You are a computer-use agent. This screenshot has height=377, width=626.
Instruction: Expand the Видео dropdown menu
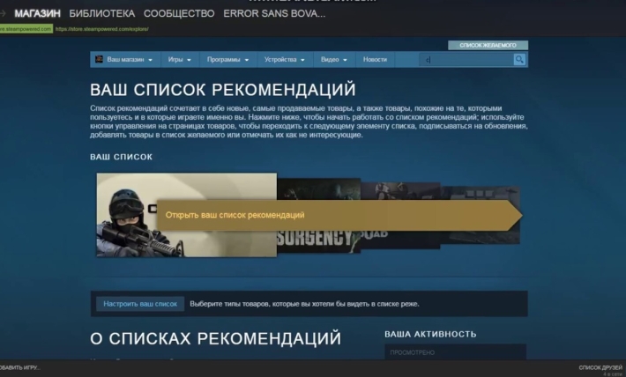pos(334,59)
